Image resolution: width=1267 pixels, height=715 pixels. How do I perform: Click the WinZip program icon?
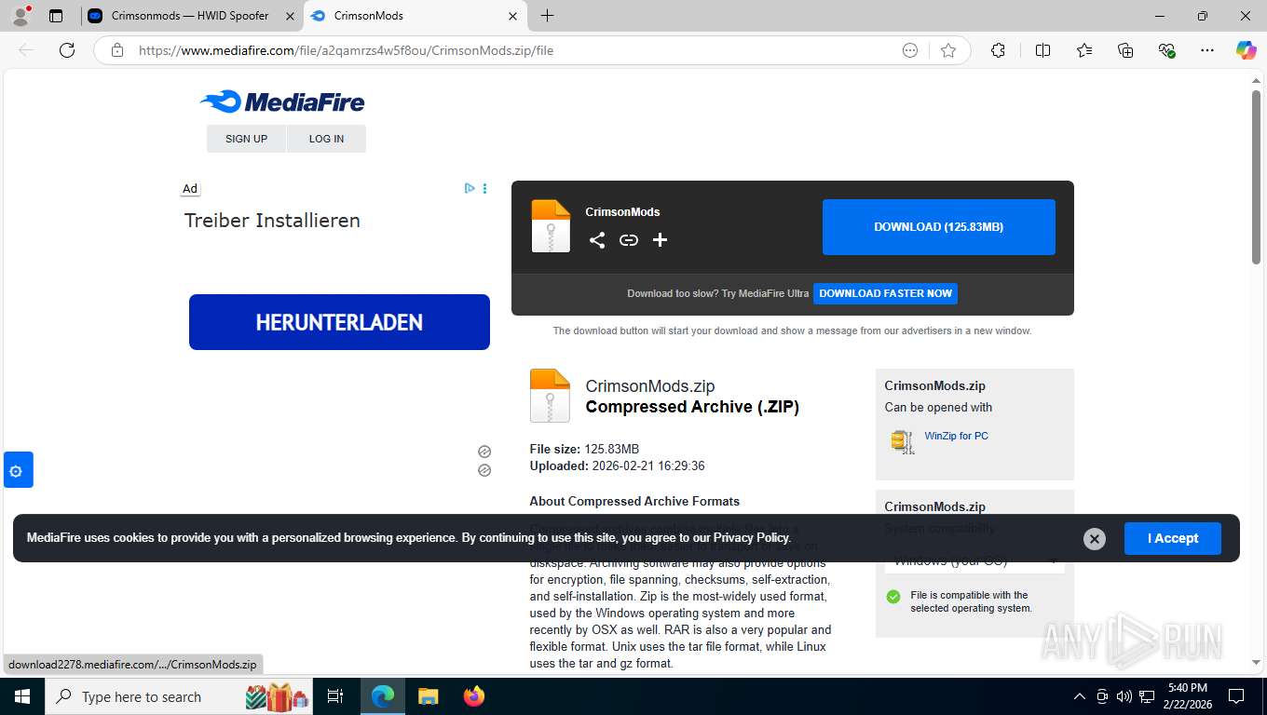coord(902,441)
